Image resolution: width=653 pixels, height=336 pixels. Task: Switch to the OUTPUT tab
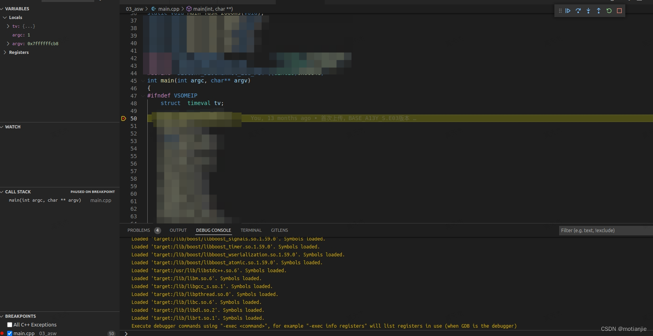pyautogui.click(x=178, y=230)
